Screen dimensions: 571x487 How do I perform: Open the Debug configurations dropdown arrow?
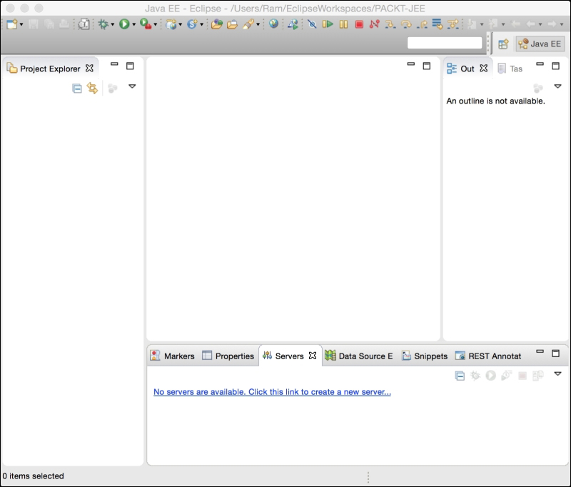click(113, 24)
